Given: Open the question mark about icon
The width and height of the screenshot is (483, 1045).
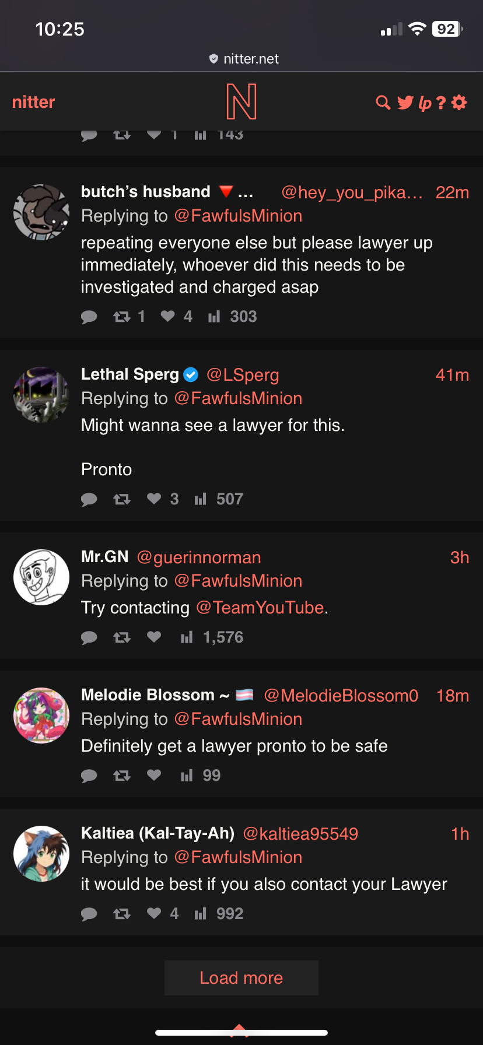Looking at the screenshot, I should (441, 103).
